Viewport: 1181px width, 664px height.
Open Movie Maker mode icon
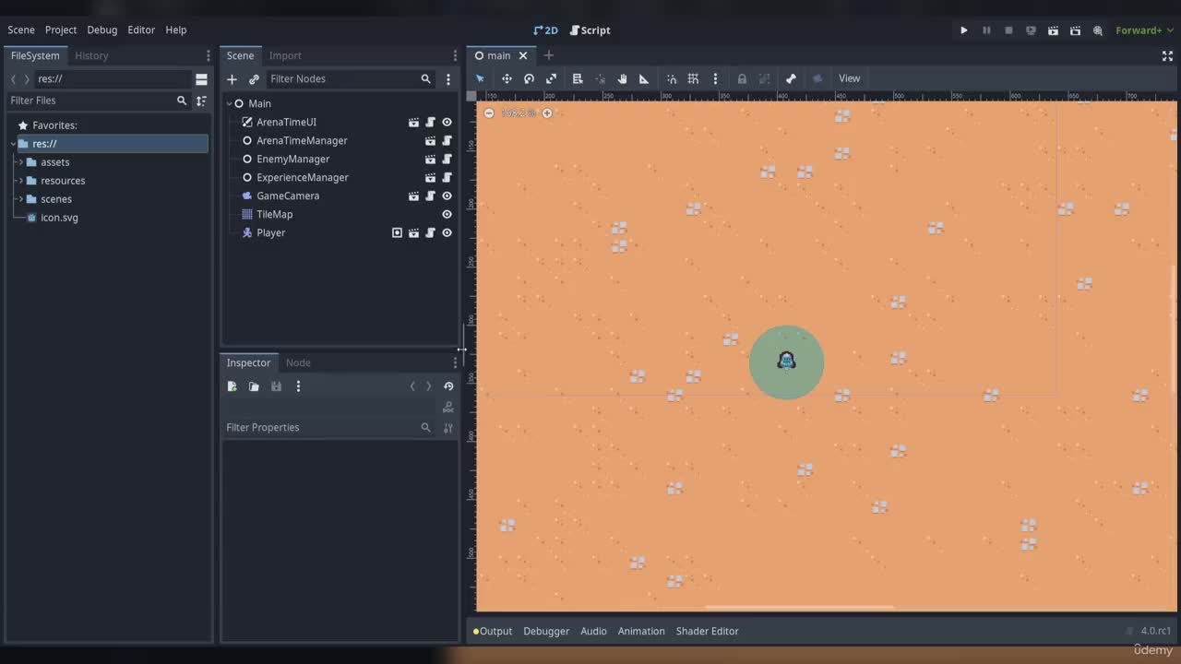(1097, 30)
